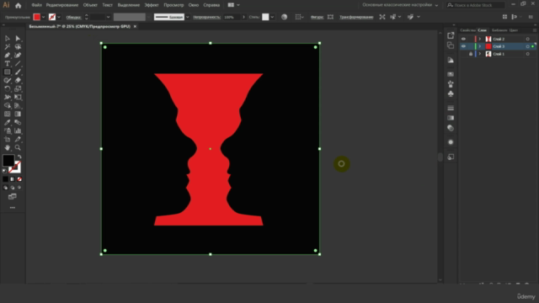539x303 pixels.
Task: Select the Lasso tool
Action: click(x=18, y=47)
